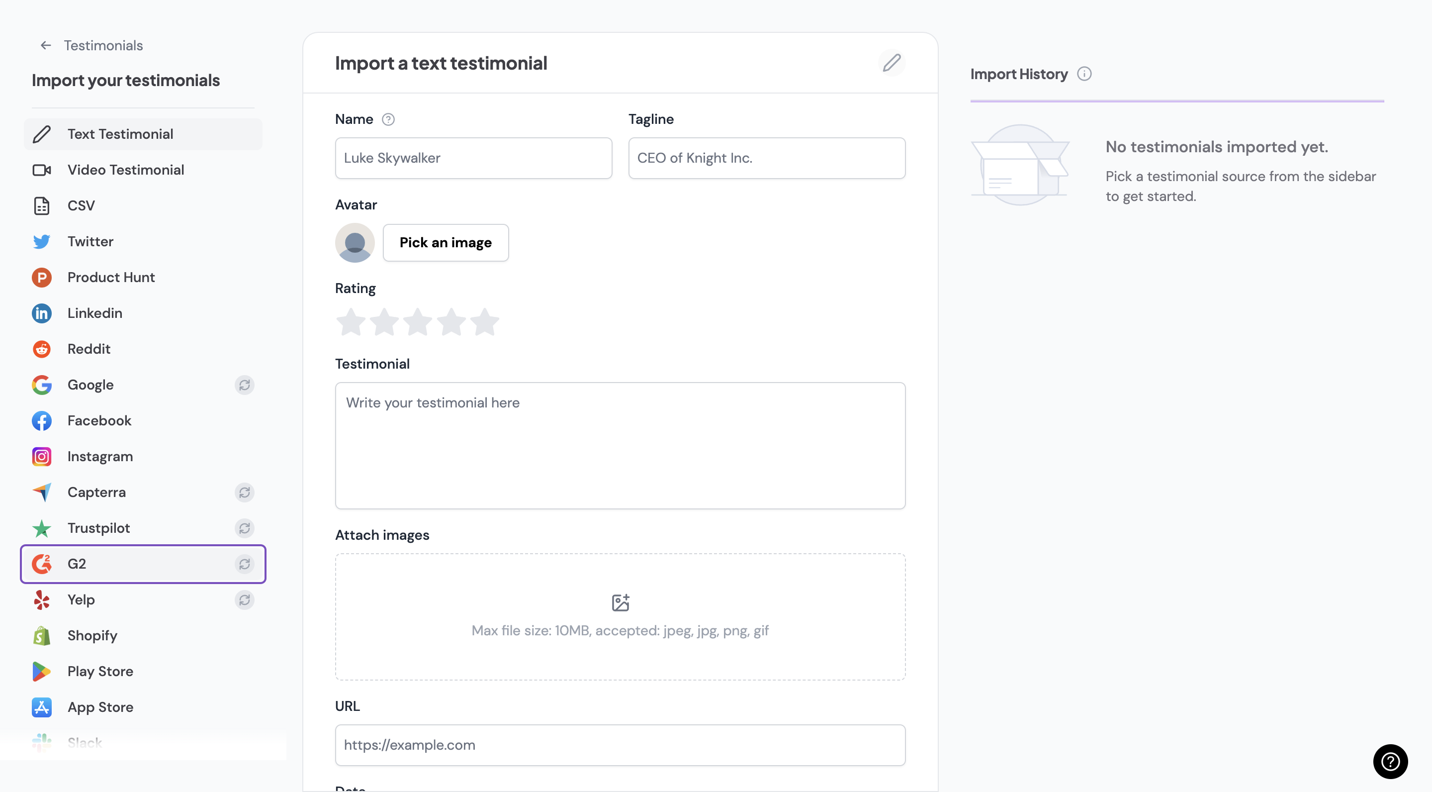The height and width of the screenshot is (792, 1432).
Task: Click the Twitter bird icon
Action: (42, 241)
